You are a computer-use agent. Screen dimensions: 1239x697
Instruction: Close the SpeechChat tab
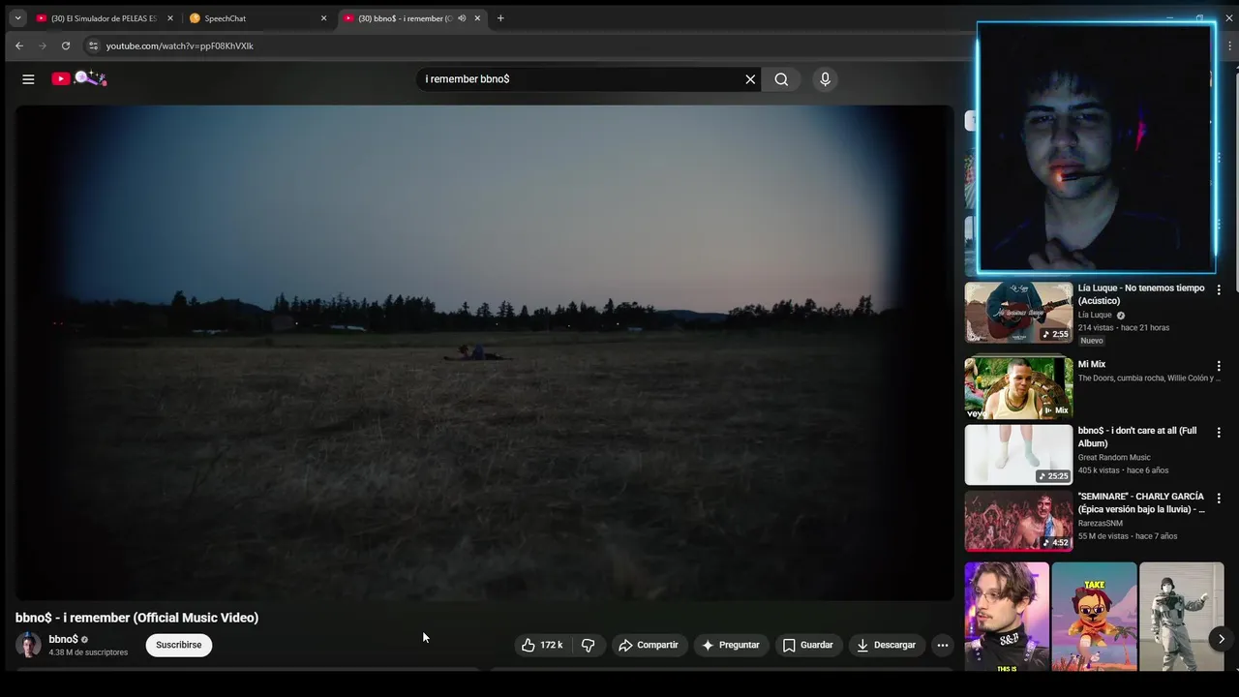[323, 18]
